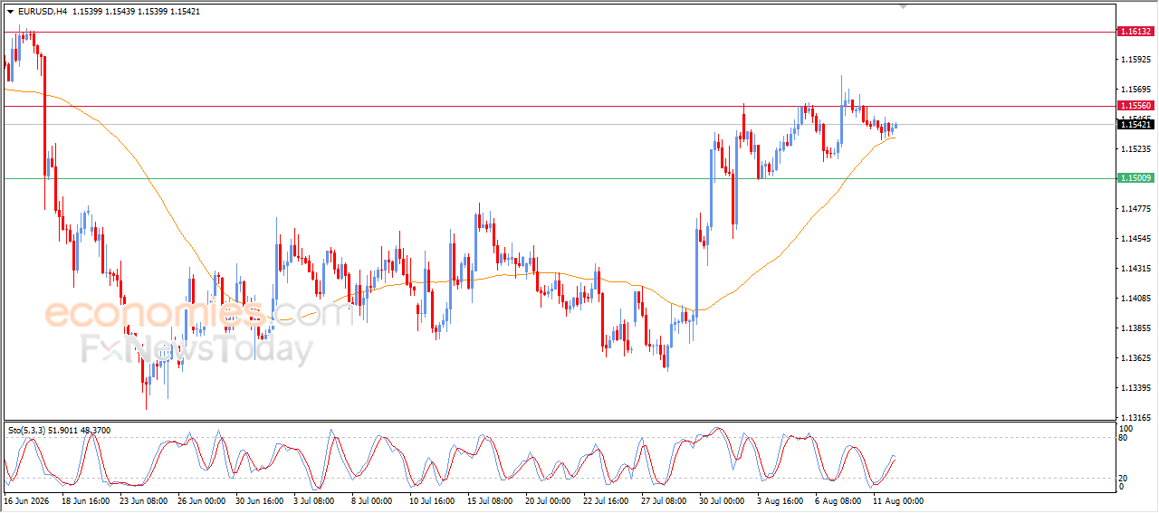This screenshot has height=513, width=1159.
Task: Select the red 1.15560 resistance price label
Action: point(1135,106)
